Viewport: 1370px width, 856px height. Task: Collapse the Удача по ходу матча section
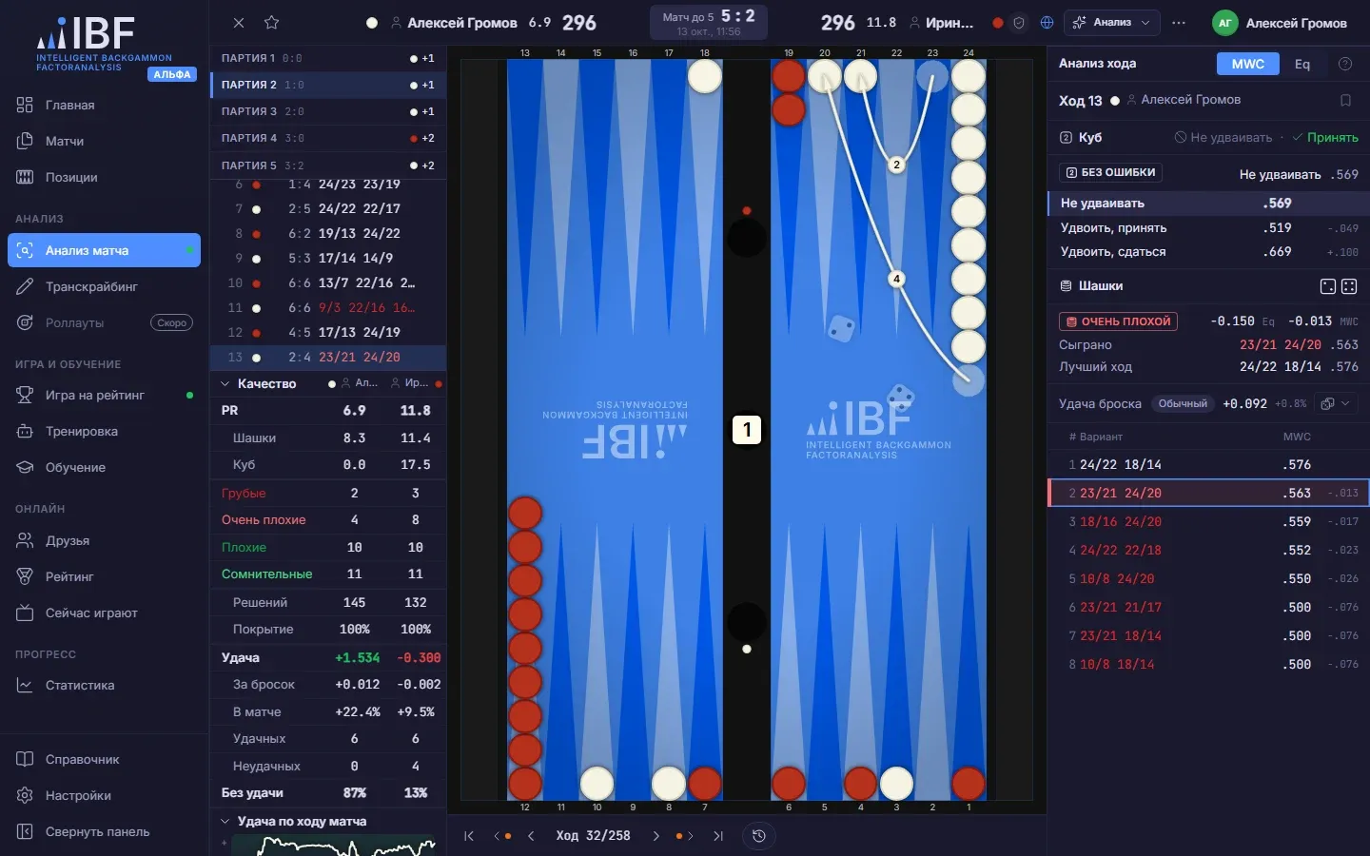pyautogui.click(x=225, y=822)
